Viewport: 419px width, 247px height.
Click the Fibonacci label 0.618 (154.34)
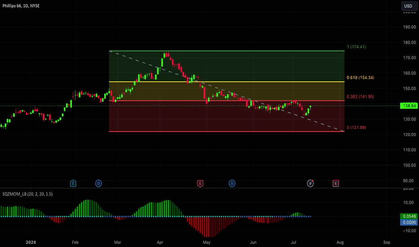[x=360, y=78]
